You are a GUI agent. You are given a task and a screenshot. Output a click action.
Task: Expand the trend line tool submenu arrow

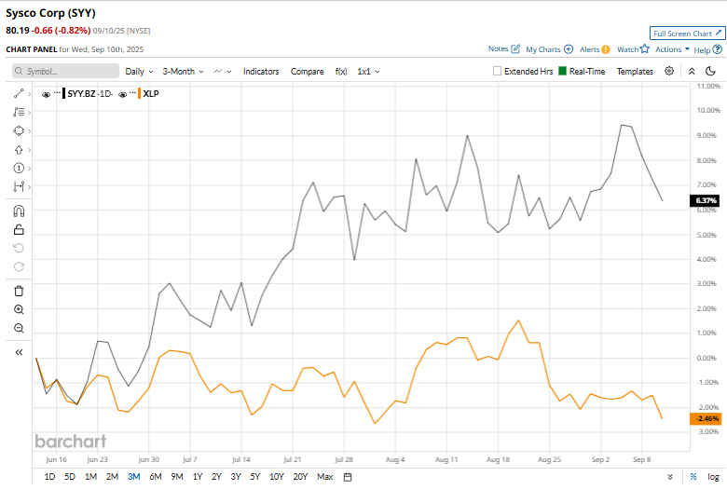pos(29,94)
